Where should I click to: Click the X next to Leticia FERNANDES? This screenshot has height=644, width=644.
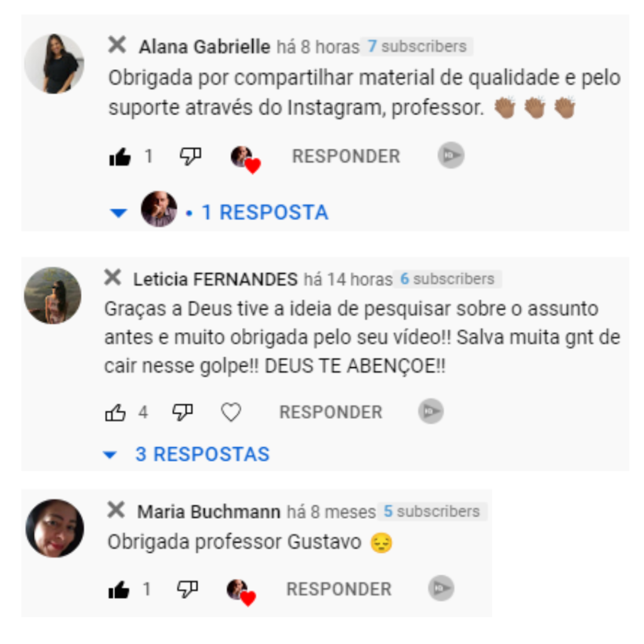coord(113,277)
